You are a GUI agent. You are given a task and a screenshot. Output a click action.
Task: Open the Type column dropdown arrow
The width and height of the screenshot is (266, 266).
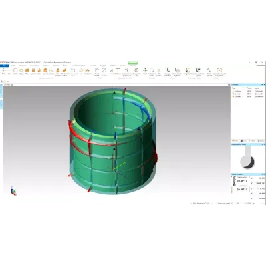tap(243, 88)
